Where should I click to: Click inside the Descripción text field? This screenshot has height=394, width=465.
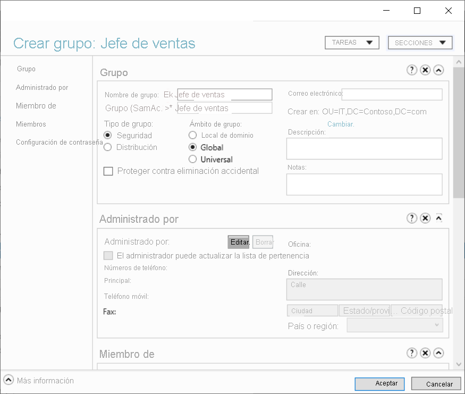tap(364, 148)
